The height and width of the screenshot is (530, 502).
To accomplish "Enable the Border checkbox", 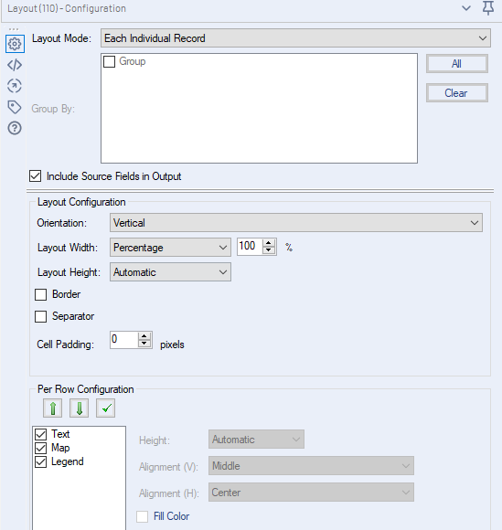I will [41, 294].
